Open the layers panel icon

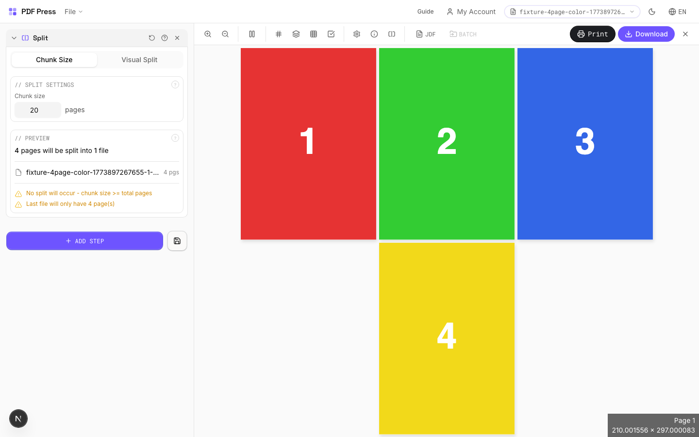coord(296,34)
